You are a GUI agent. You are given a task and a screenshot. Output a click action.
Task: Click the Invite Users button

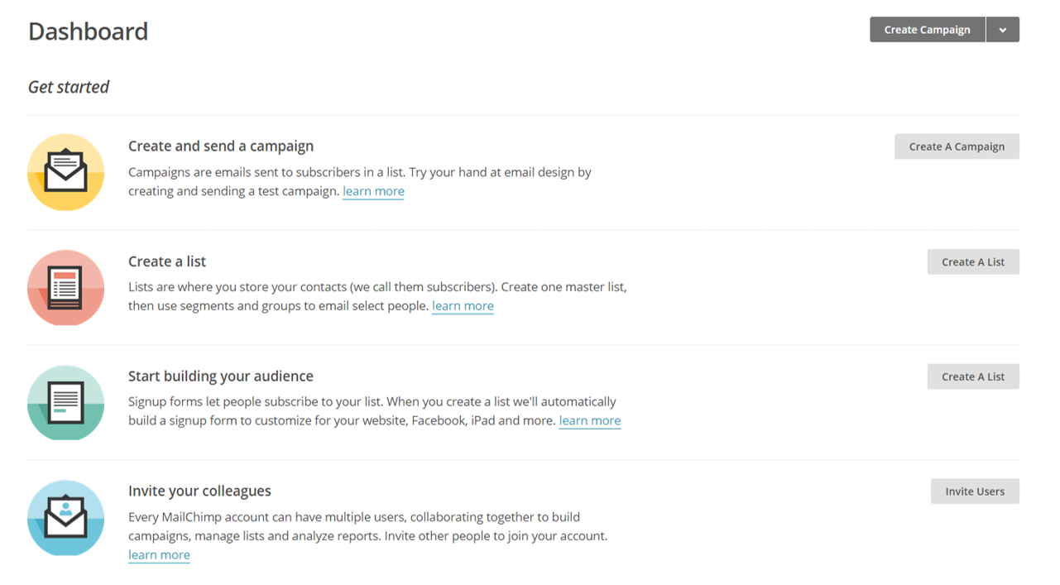click(976, 491)
